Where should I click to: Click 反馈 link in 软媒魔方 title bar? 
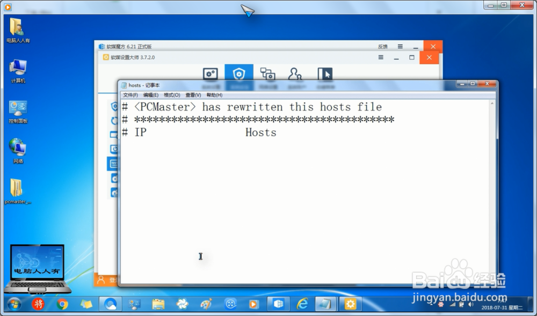click(x=383, y=47)
